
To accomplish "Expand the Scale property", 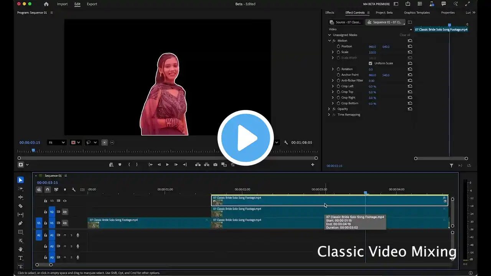I will tap(333, 52).
